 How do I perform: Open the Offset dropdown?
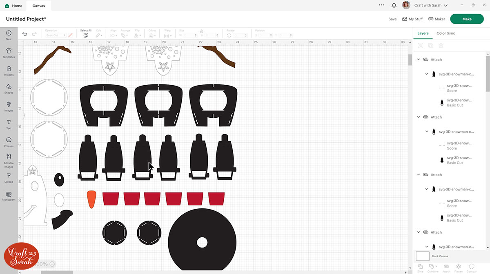pos(152,35)
